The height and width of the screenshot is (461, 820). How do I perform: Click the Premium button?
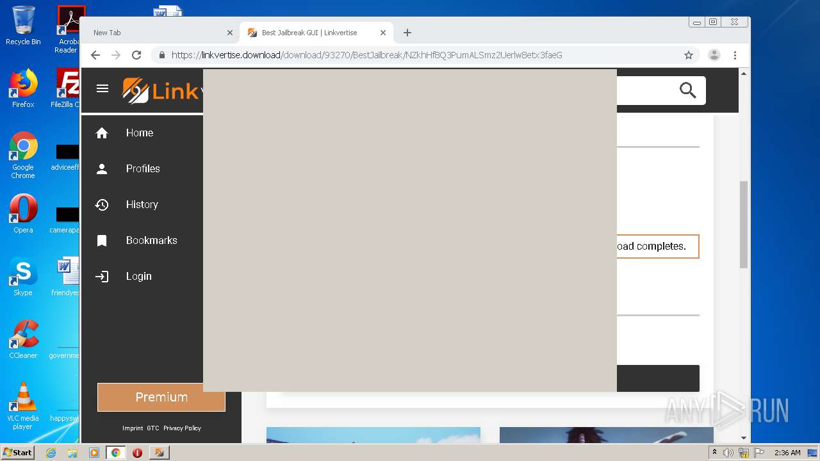click(x=161, y=397)
